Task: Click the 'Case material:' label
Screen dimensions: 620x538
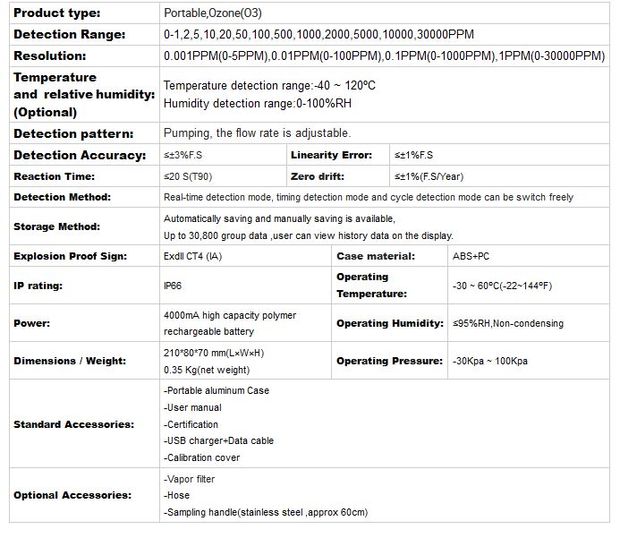Action: pyautogui.click(x=376, y=256)
